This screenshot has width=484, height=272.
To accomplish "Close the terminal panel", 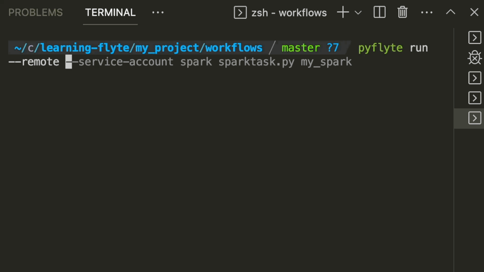I will (x=474, y=13).
